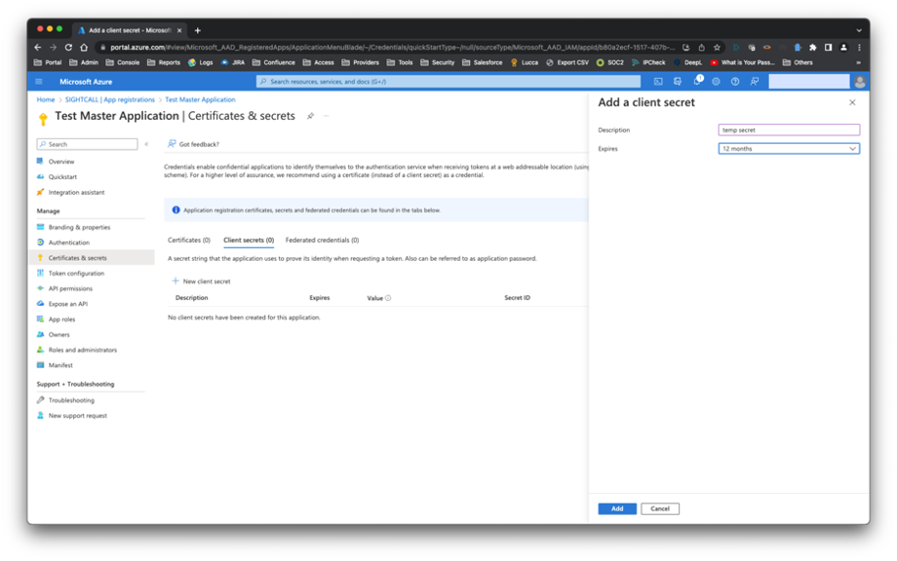Go to browser home page
The image size is (897, 561).
click(84, 48)
